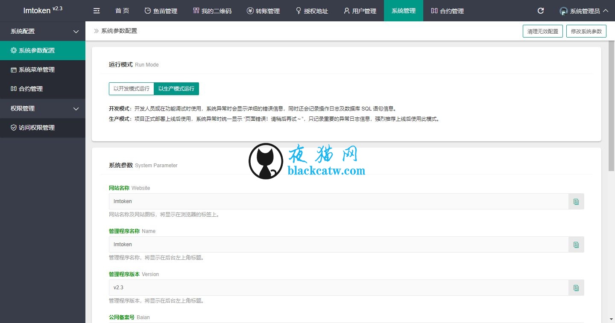Open 系统参数配置 in sidebar
This screenshot has width=615, height=323.
tap(43, 50)
